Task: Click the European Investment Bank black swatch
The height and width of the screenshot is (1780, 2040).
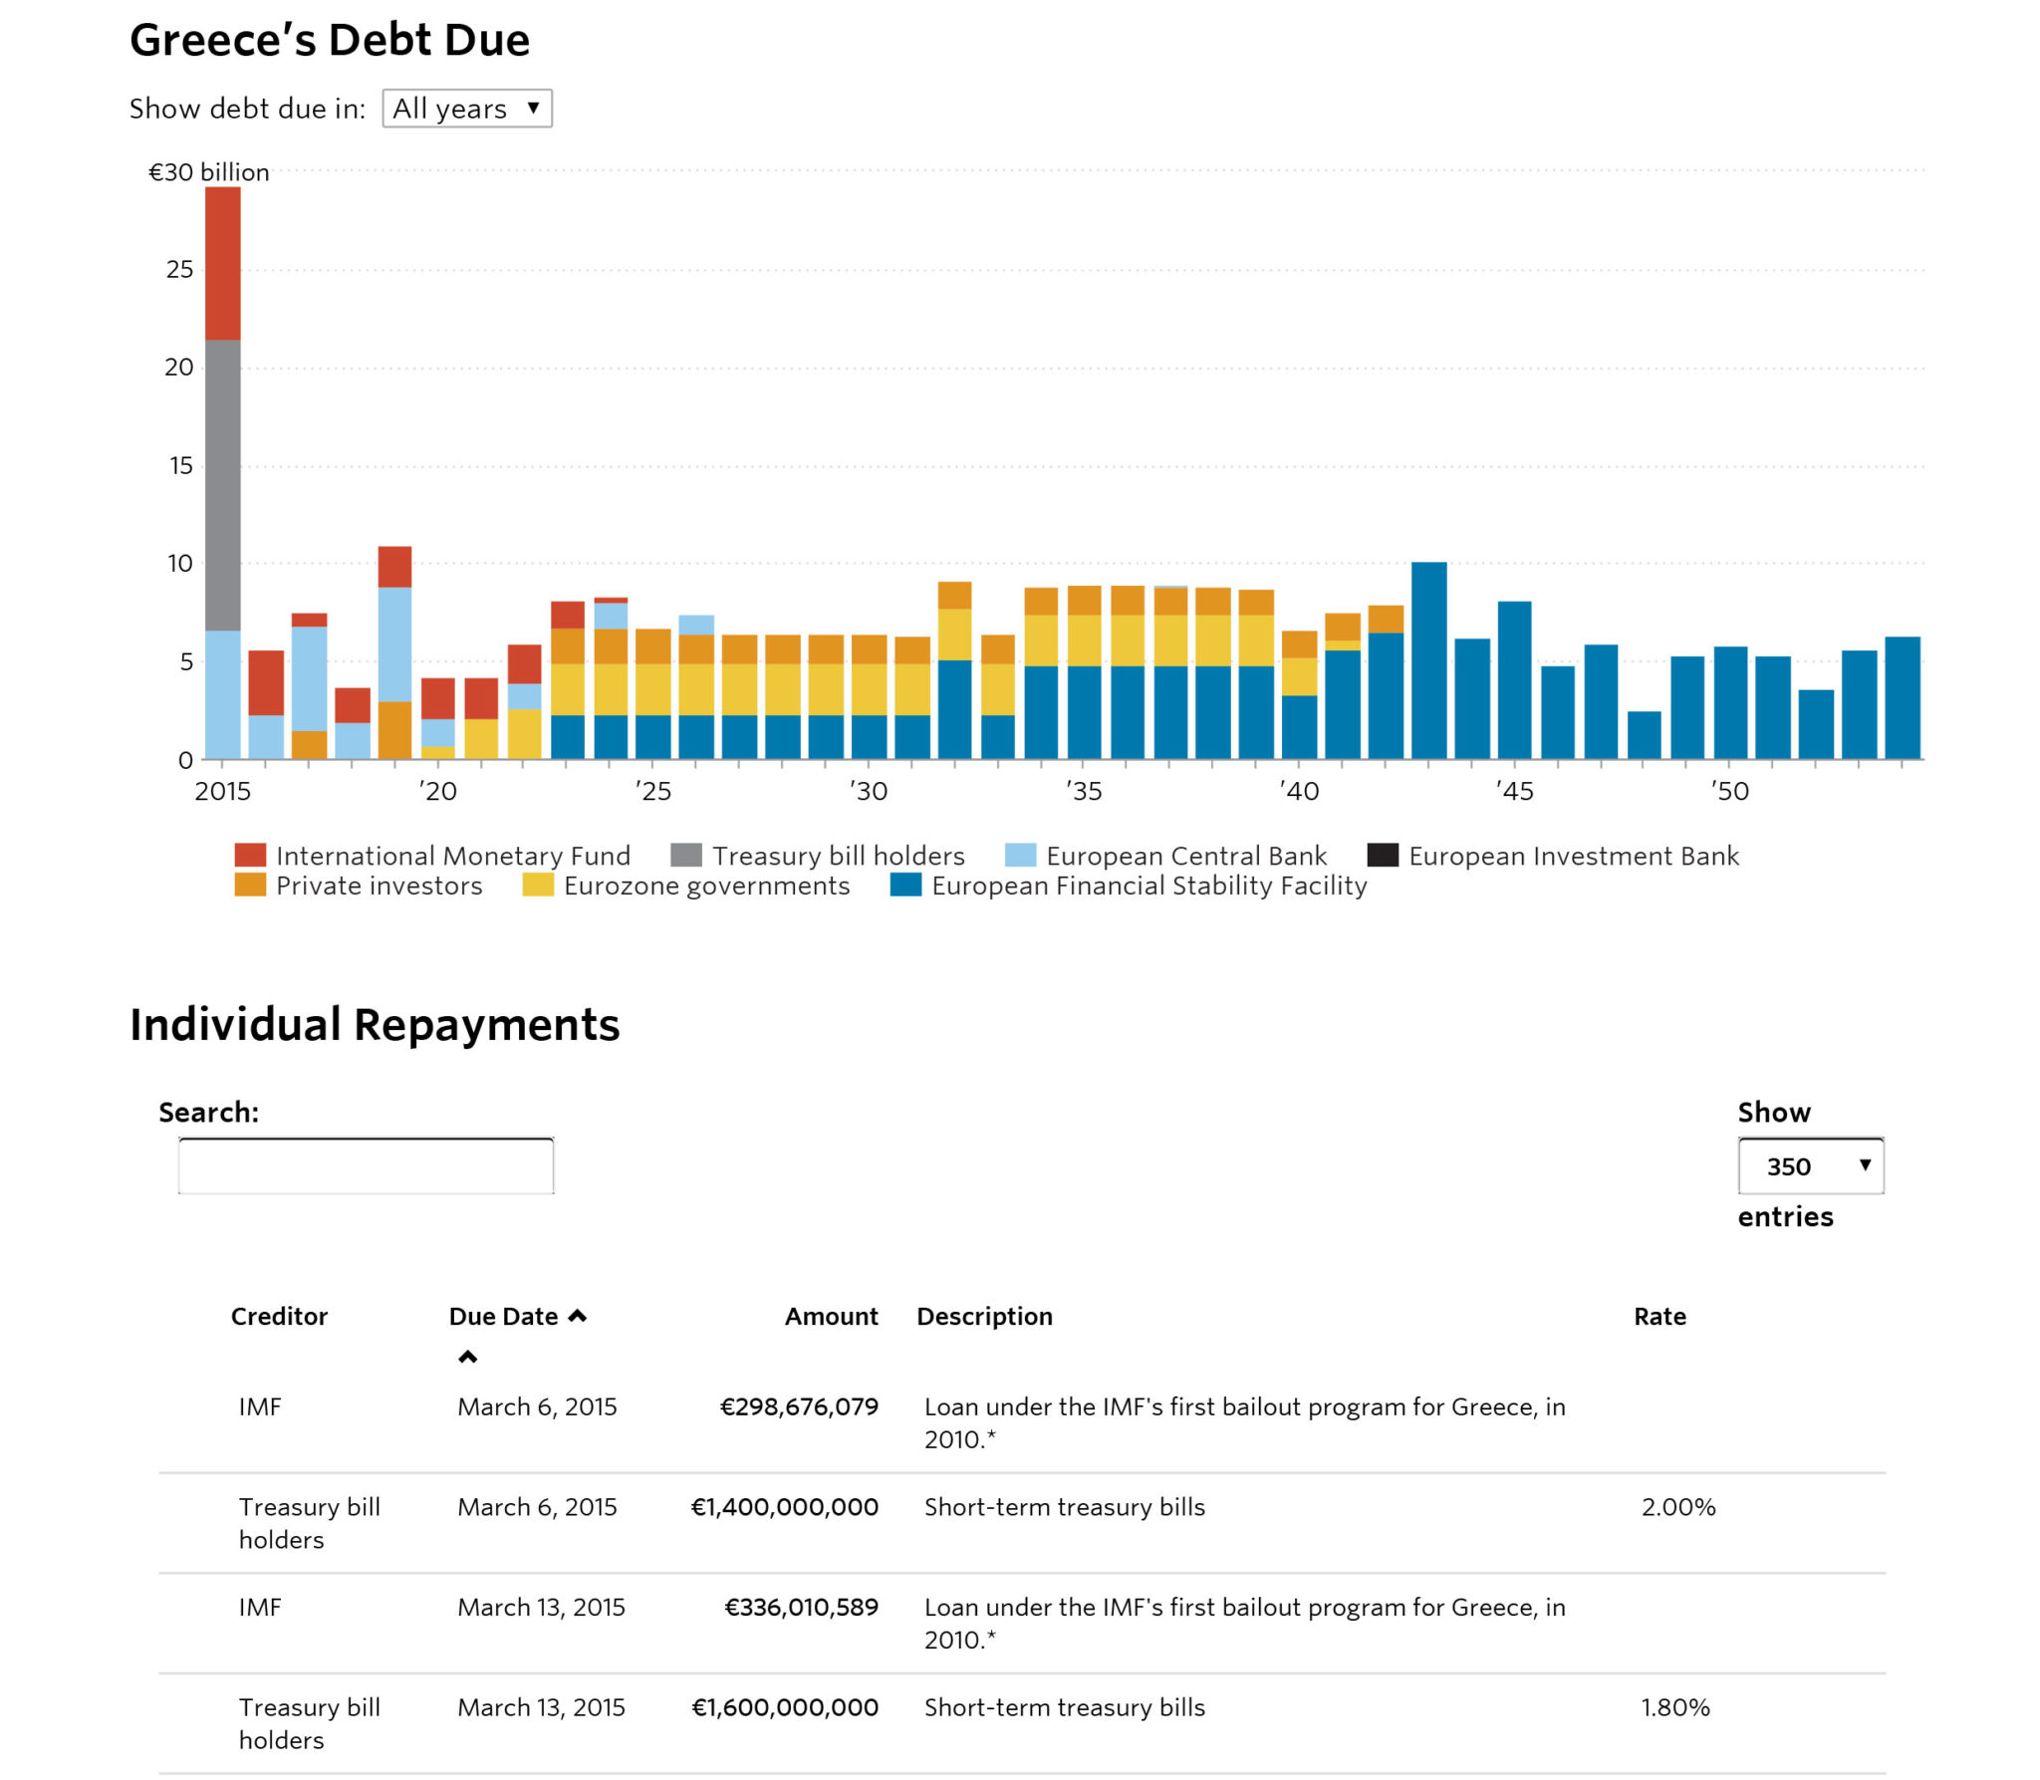Action: 1383,855
